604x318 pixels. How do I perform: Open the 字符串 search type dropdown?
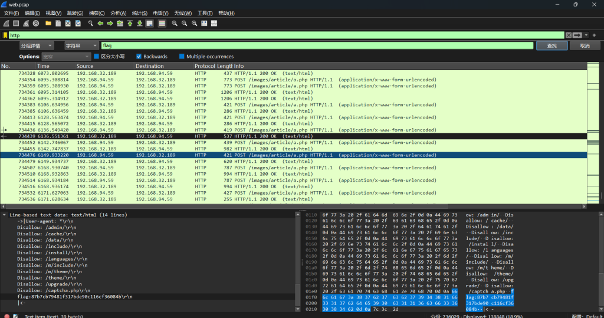(81, 45)
